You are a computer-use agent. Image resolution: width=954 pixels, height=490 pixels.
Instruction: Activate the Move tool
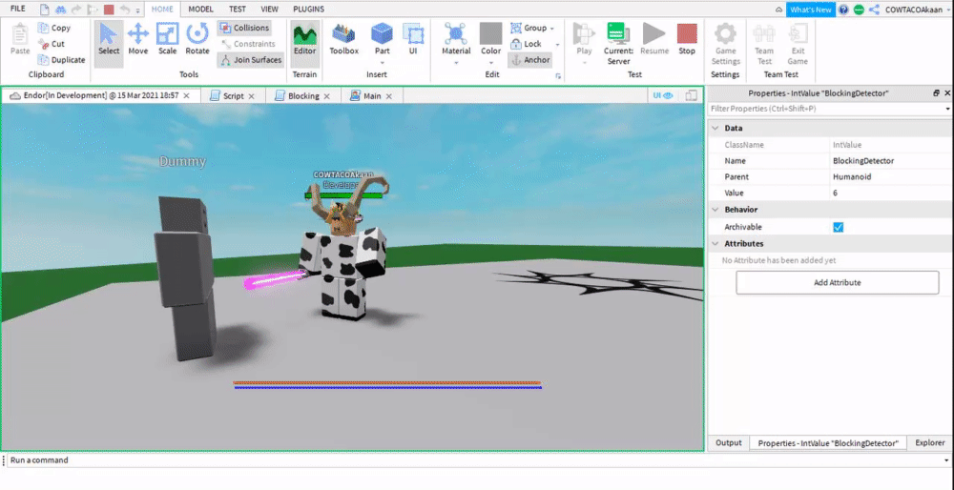point(138,40)
